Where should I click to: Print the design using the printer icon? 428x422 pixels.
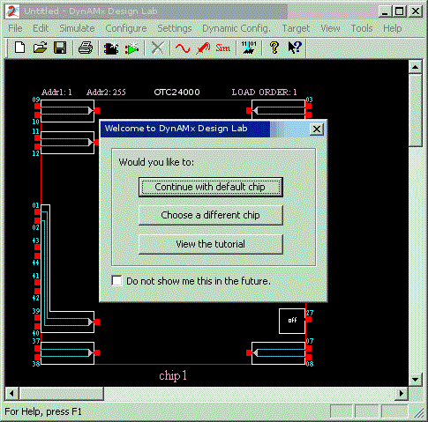[x=86, y=48]
